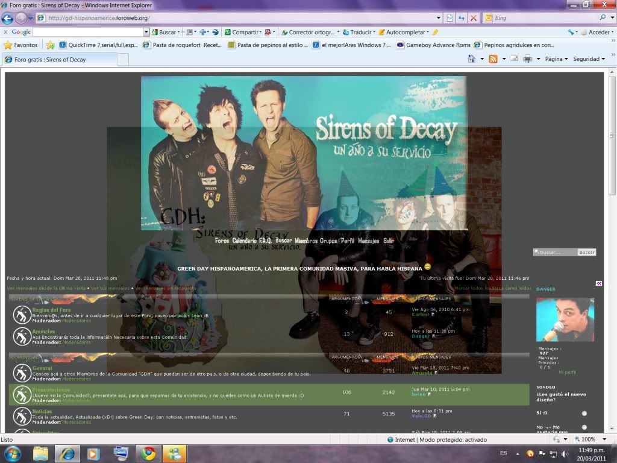Select the 'No ¬¬ Me gustaría que' poll option

pyautogui.click(x=584, y=427)
